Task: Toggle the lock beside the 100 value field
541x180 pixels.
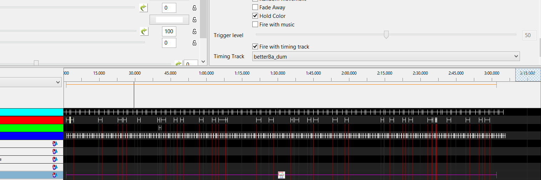Action: (194, 31)
